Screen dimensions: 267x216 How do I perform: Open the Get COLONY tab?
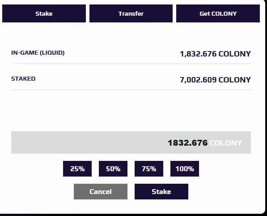218,13
